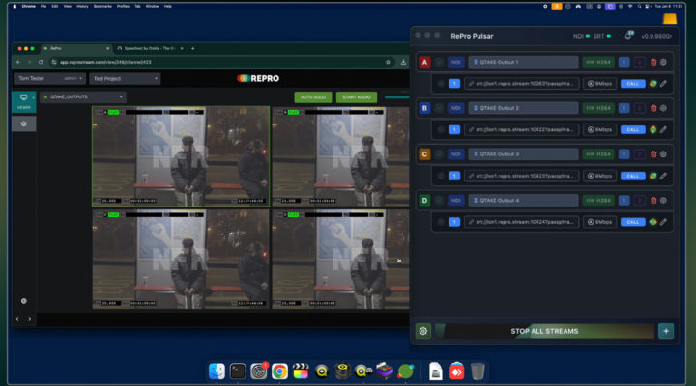Screen dimensions: 696x386
Task: Open the Viewer panel in RePro sidebar
Action: [23, 101]
